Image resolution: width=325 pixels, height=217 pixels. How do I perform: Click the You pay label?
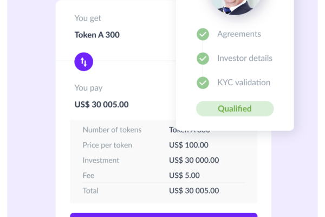tap(88, 88)
